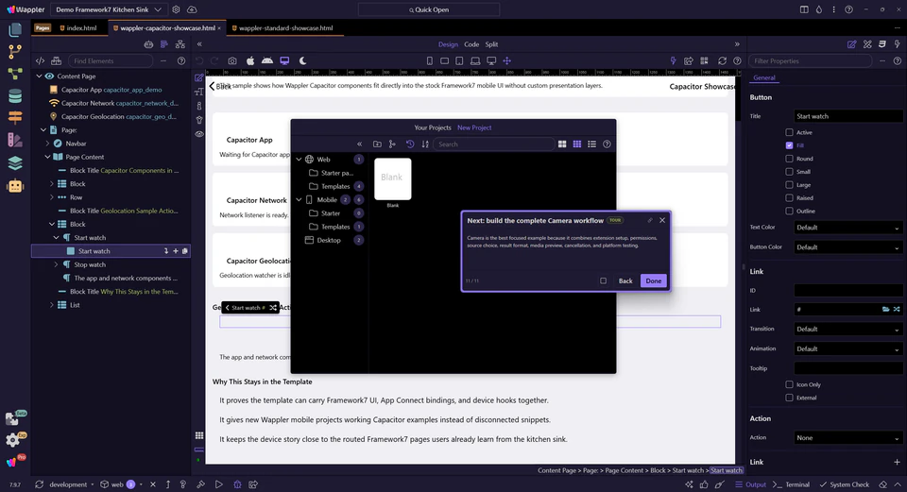The image size is (907, 492).
Task: Switch projects dialog to list view
Action: (591, 144)
